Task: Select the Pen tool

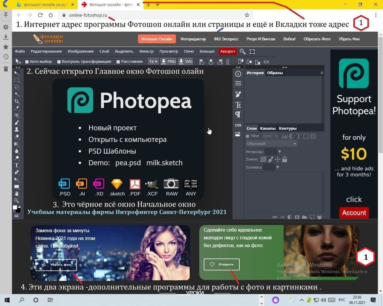Action: pyautogui.click(x=17, y=172)
